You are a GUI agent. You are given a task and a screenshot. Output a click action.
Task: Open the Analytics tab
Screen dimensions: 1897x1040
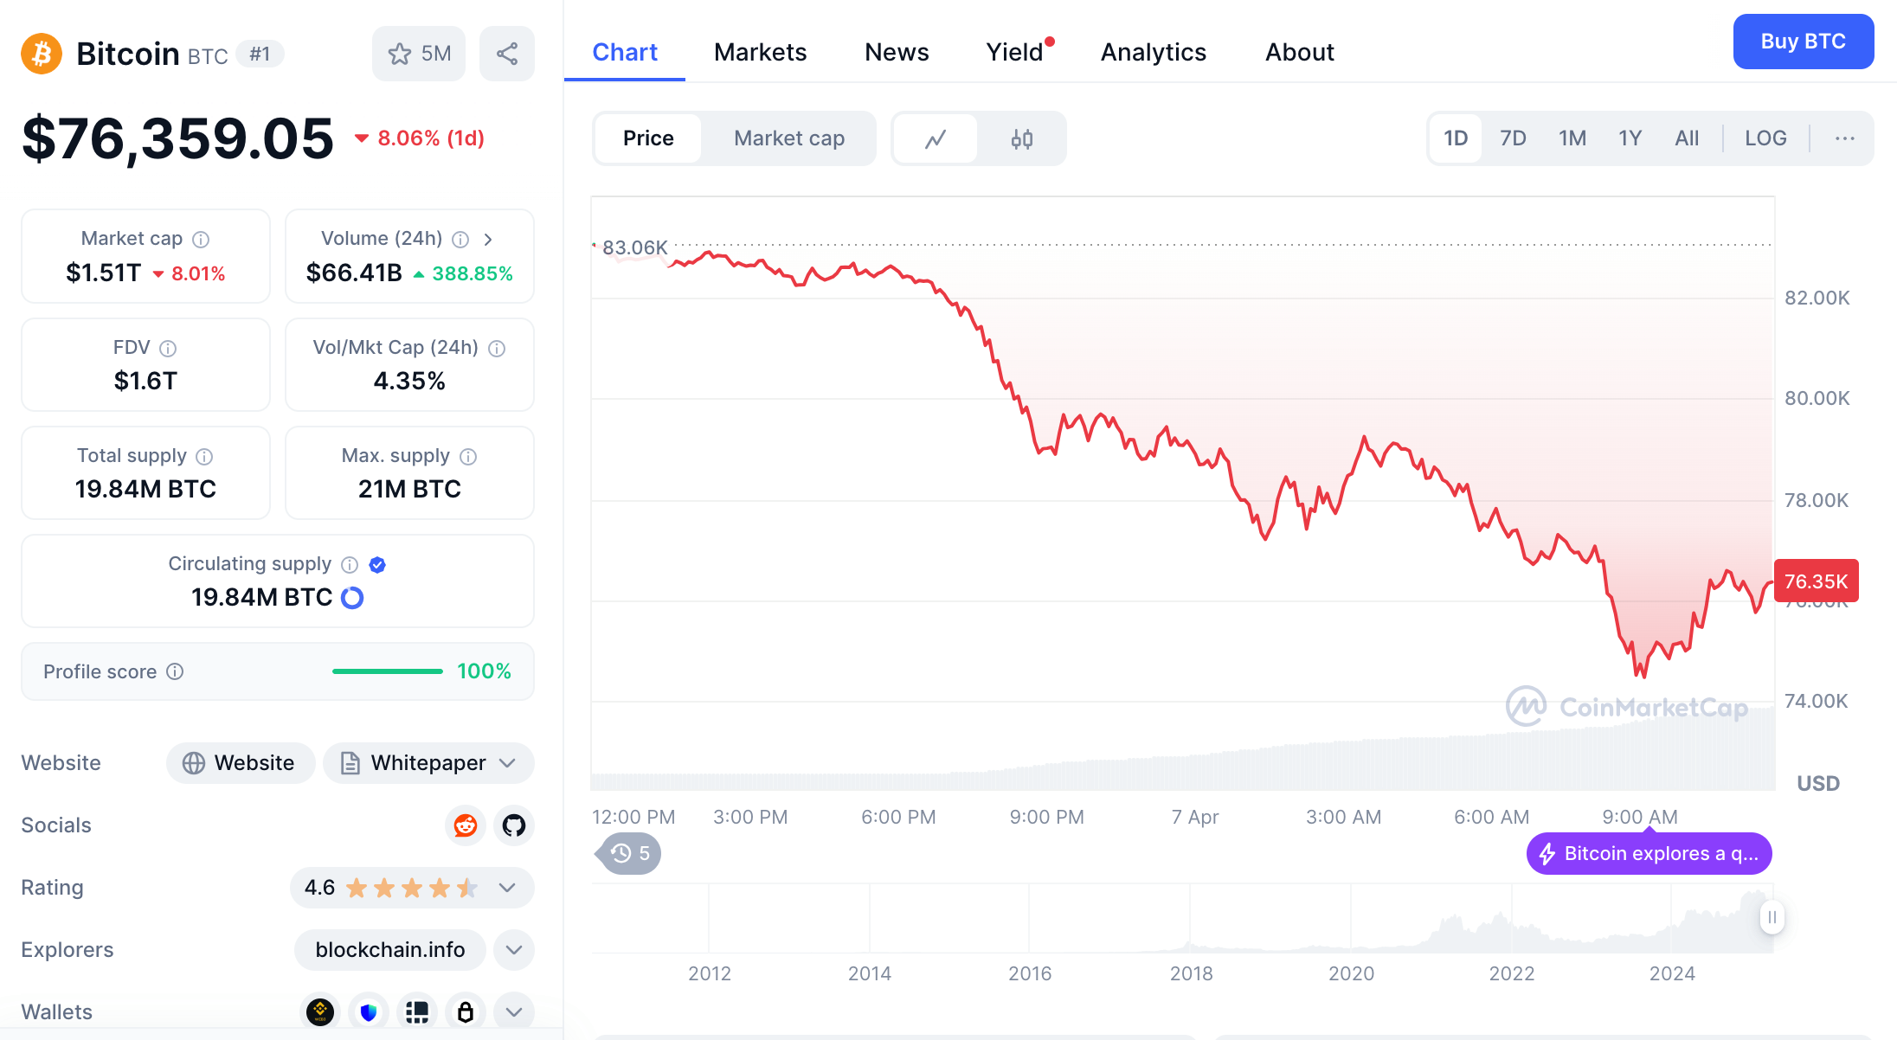(1153, 52)
